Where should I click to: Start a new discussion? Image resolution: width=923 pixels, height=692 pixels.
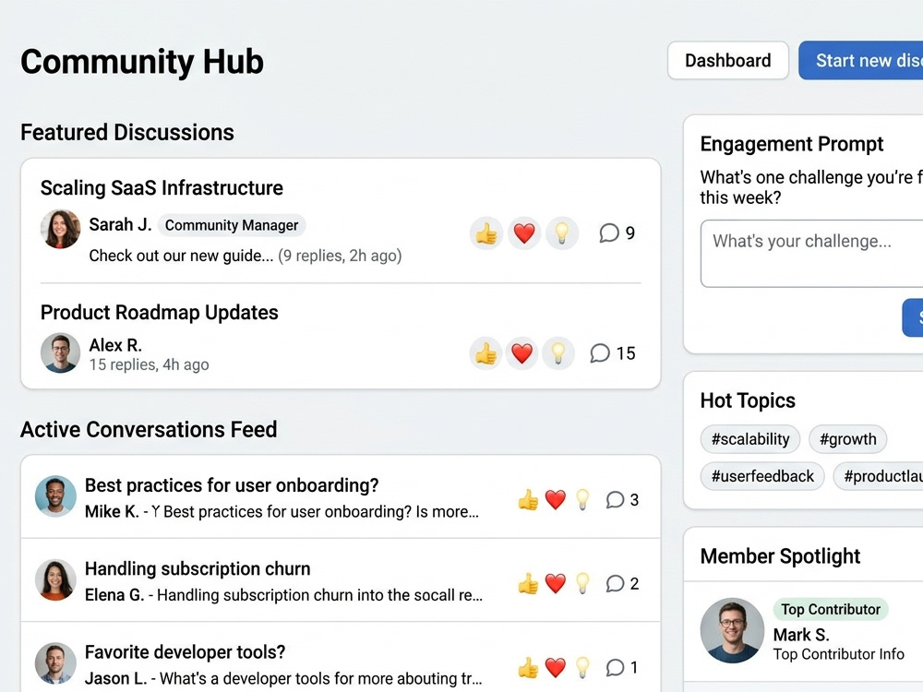click(860, 61)
